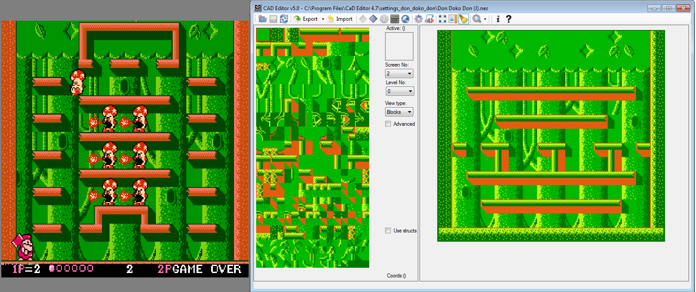Viewport: 696px width, 292px height.
Task: Click the open folder toolbar icon
Action: [x=263, y=19]
